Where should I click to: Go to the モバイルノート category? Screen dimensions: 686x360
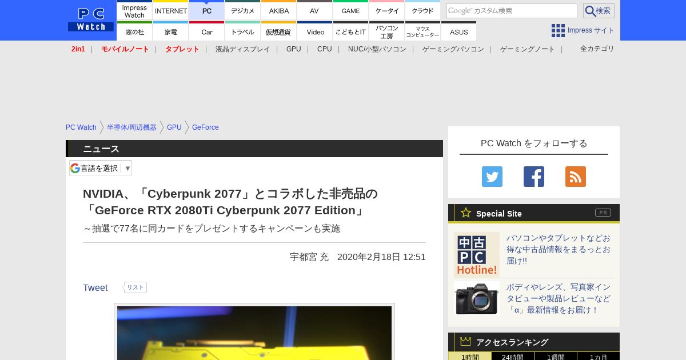pos(125,49)
